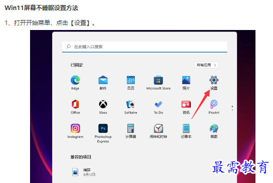Open the Edge browser app

pyautogui.click(x=75, y=82)
